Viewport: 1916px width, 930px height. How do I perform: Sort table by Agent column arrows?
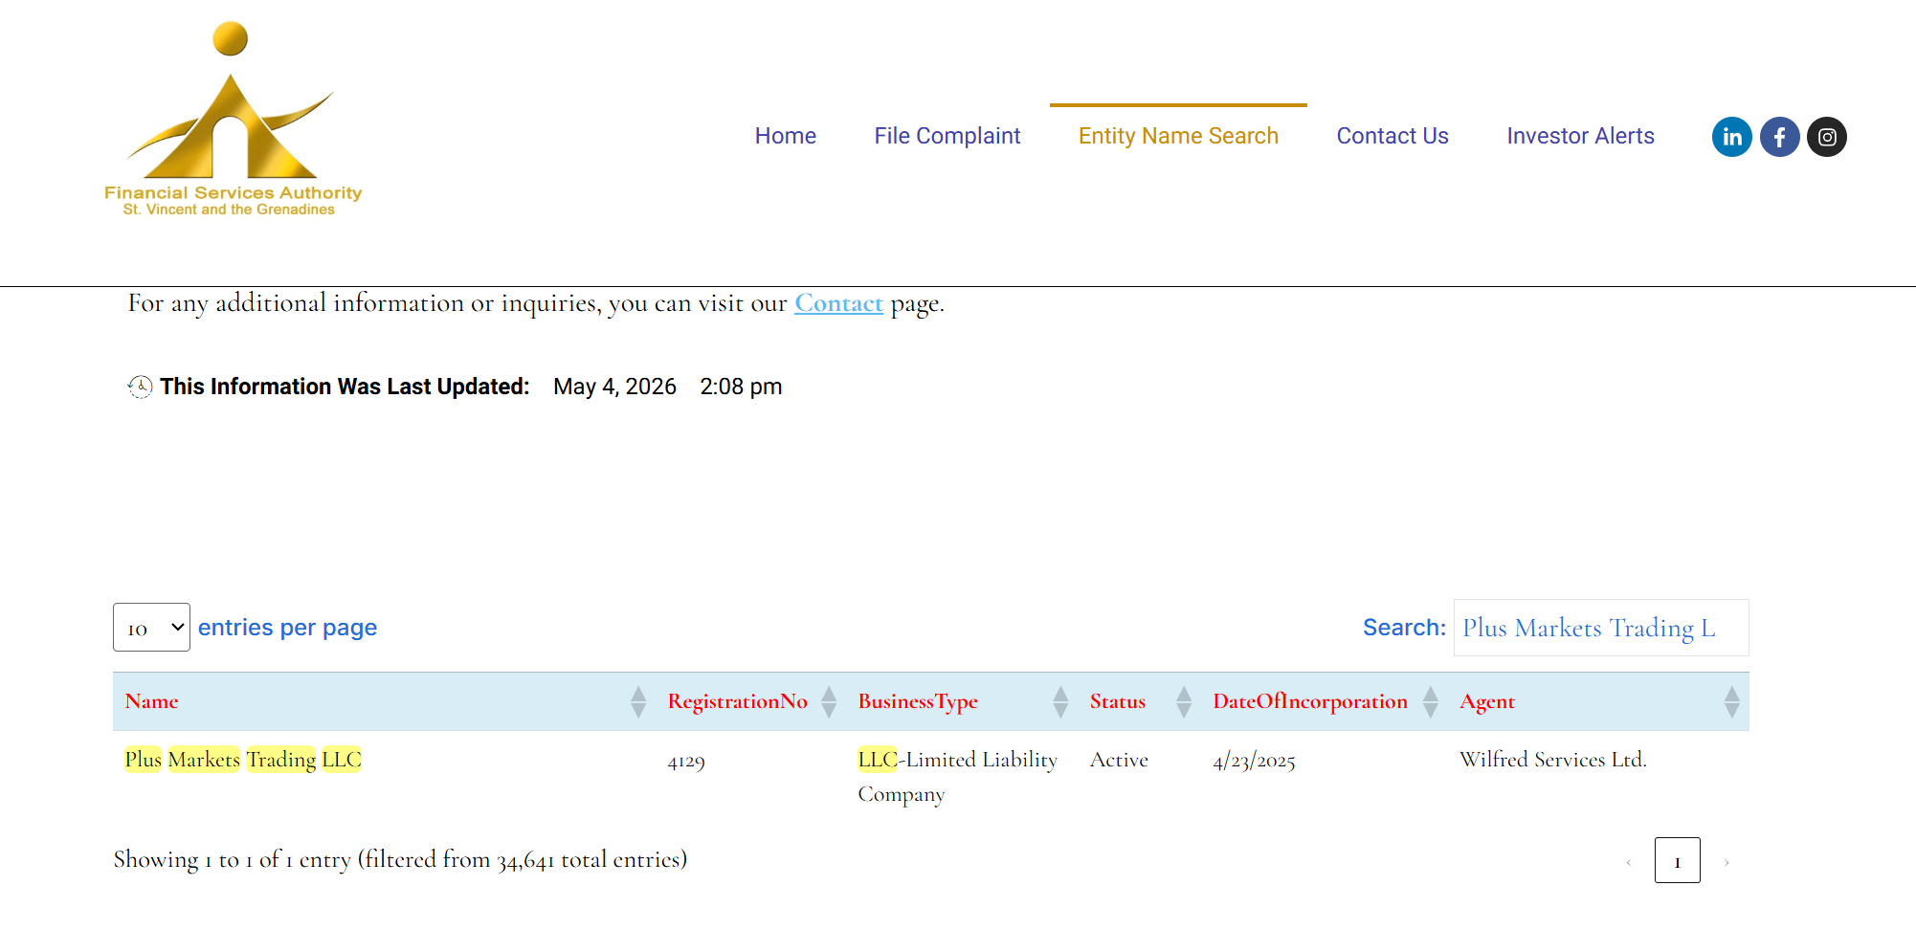(x=1732, y=701)
